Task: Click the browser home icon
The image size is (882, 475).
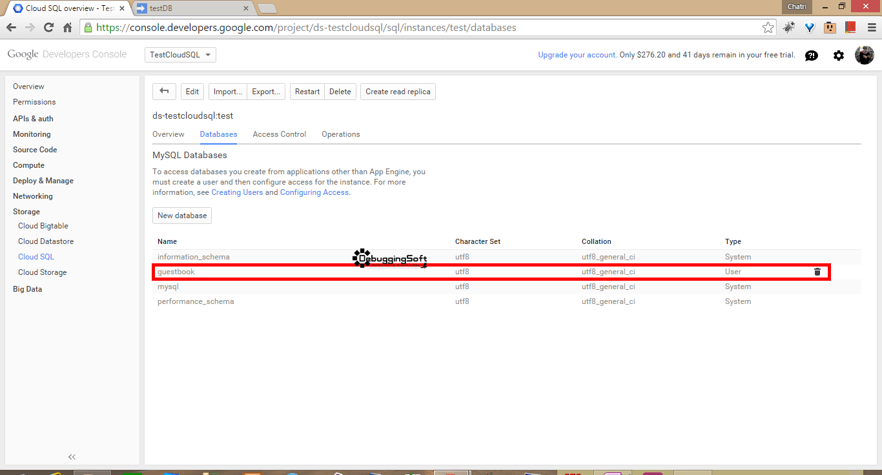Action: 67,28
